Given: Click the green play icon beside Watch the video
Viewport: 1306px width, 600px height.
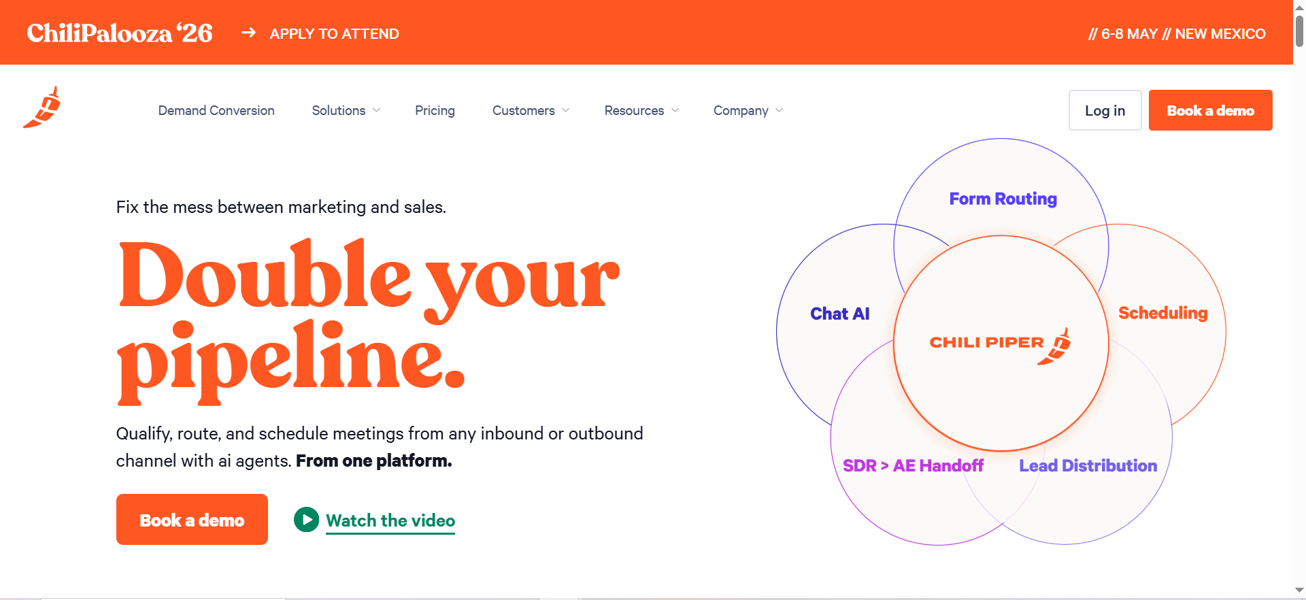Looking at the screenshot, I should 306,520.
